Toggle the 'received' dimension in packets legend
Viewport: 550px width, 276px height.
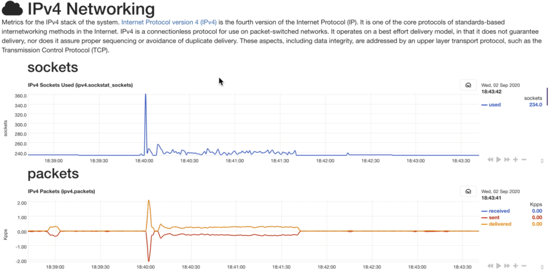pyautogui.click(x=498, y=211)
